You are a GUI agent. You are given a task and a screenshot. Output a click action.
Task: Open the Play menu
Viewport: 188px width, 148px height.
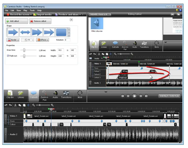point(25,10)
